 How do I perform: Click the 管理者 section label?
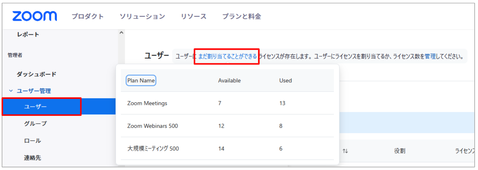tap(15, 55)
